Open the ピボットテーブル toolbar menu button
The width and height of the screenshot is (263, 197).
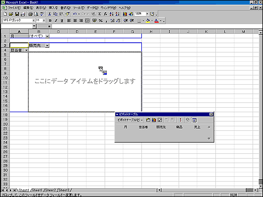pyautogui.click(x=130, y=120)
